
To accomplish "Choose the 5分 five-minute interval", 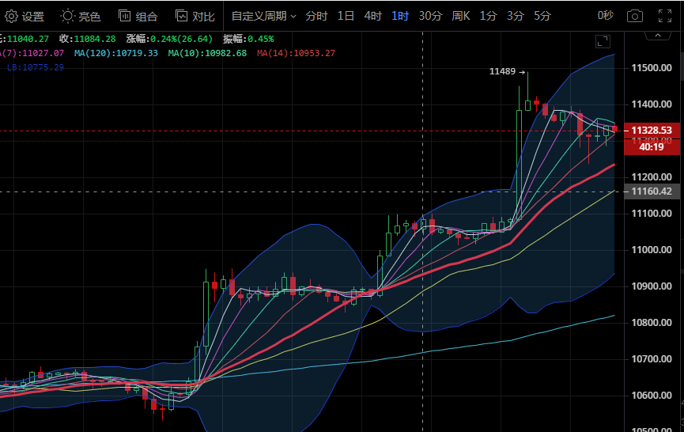I will [542, 16].
